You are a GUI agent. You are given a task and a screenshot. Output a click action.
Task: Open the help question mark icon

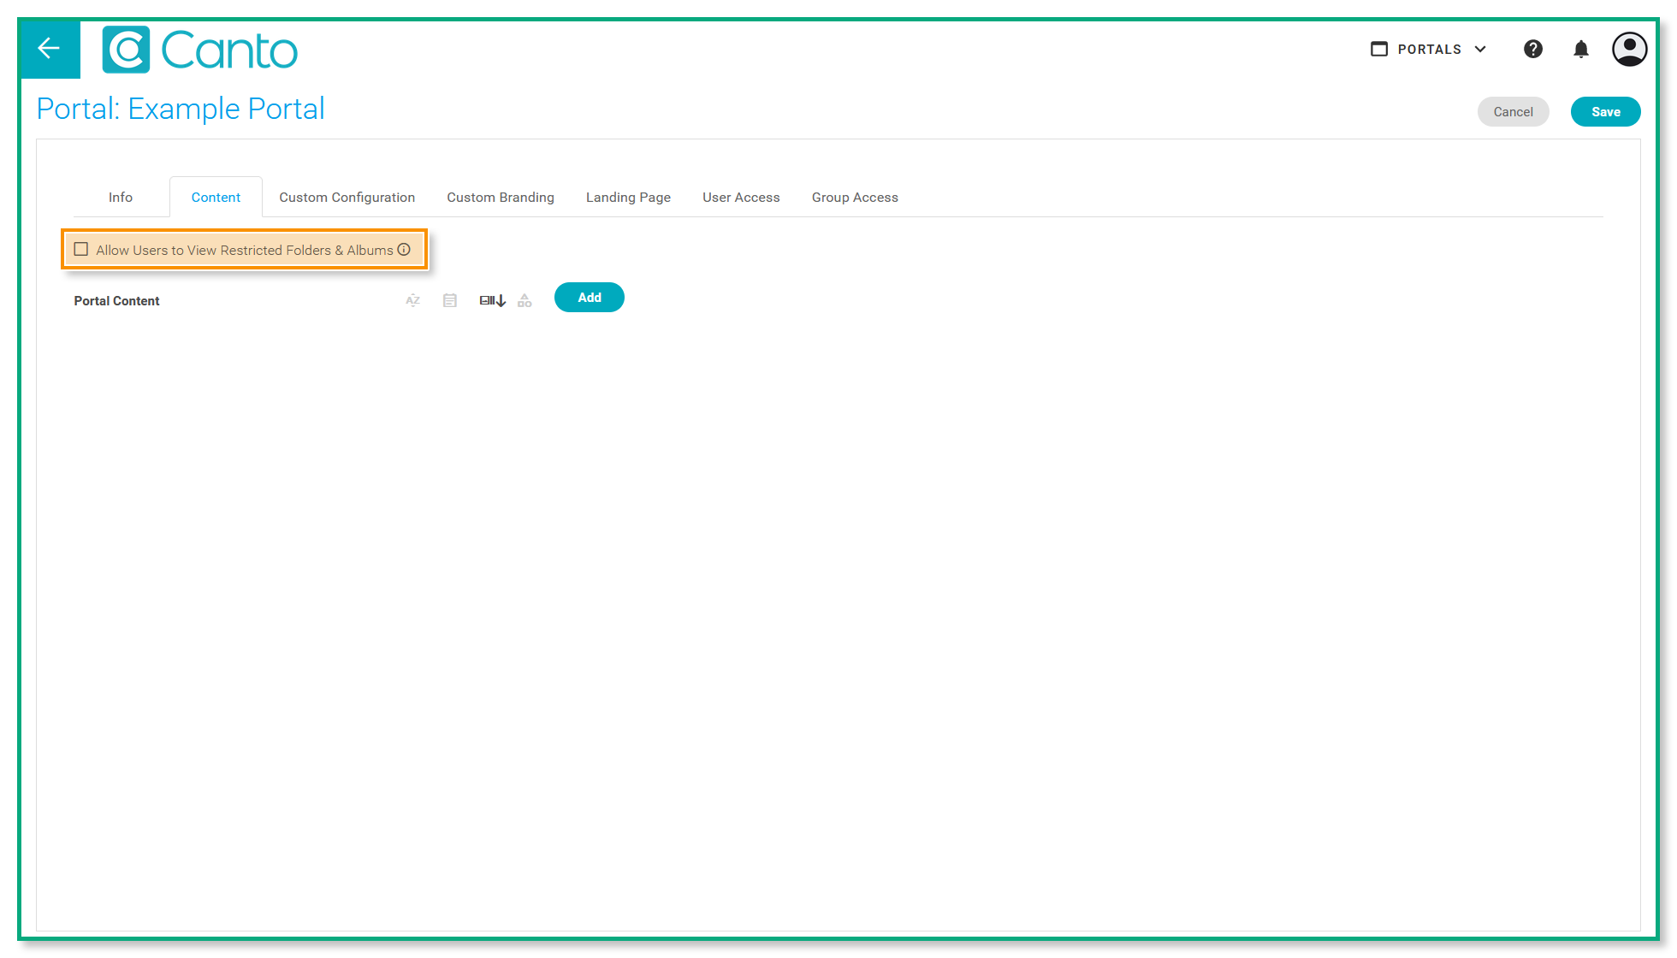click(1533, 49)
